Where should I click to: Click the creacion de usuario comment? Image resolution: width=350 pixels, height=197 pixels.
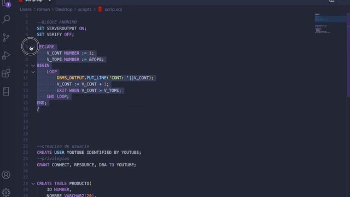coord(63,146)
